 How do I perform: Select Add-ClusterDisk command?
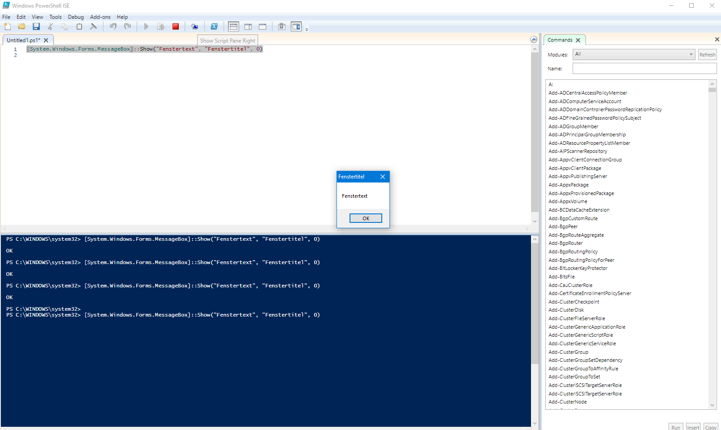[x=566, y=310]
